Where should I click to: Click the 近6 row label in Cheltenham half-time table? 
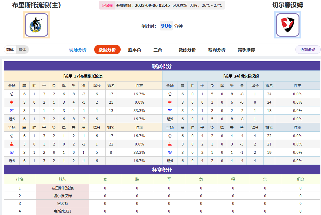[170, 161]
